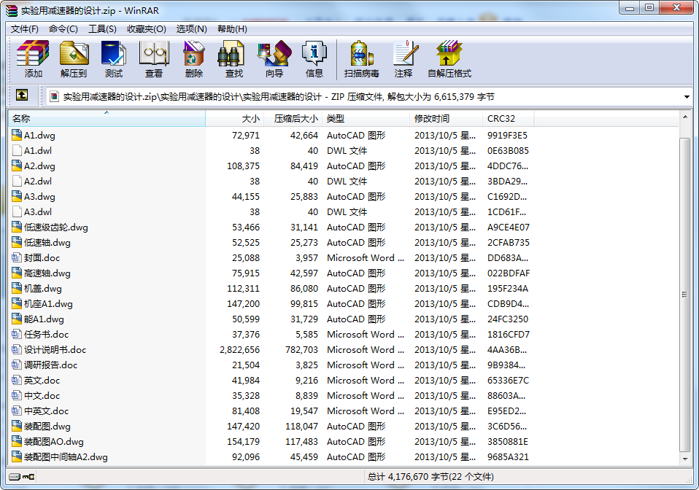
Task: Select the 设计说明书.doc file
Action: tap(55, 350)
